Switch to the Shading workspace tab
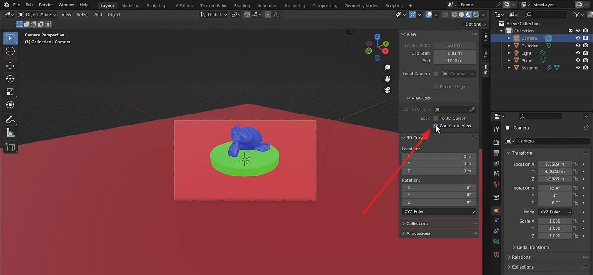Image resolution: width=593 pixels, height=275 pixels. (x=242, y=5)
